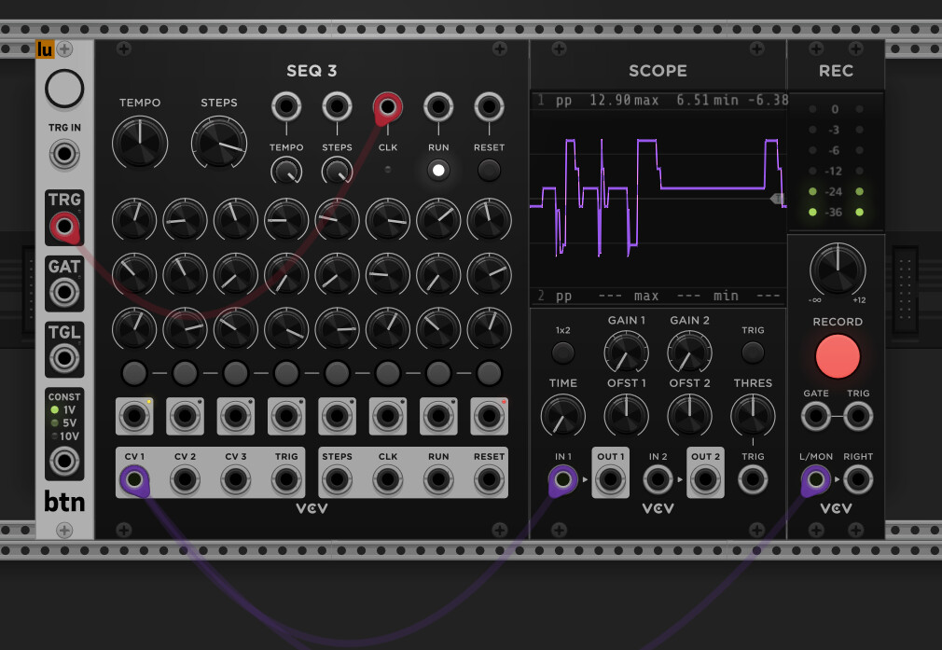This screenshot has width=942, height=650.
Task: Toggle the RUN button on SEQ 3
Action: coord(438,170)
